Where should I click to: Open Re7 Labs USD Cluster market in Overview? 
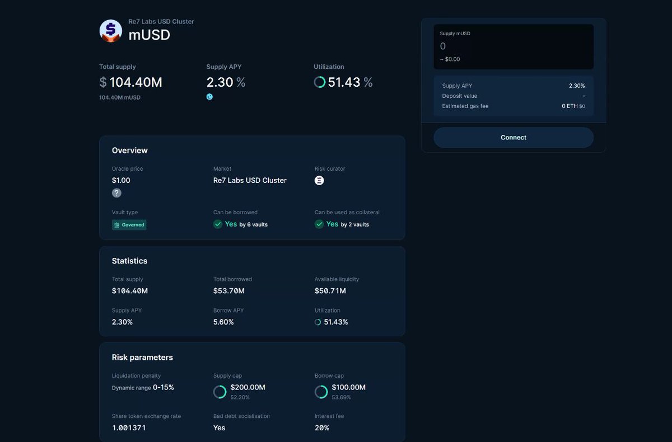point(250,180)
